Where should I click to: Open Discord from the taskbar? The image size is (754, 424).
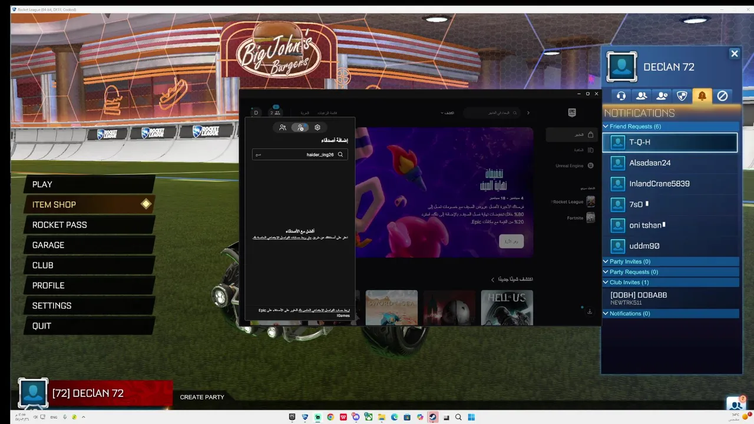(x=356, y=417)
